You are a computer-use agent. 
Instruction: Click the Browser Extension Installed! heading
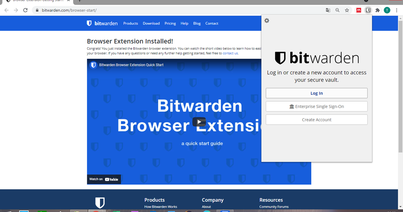coord(130,41)
